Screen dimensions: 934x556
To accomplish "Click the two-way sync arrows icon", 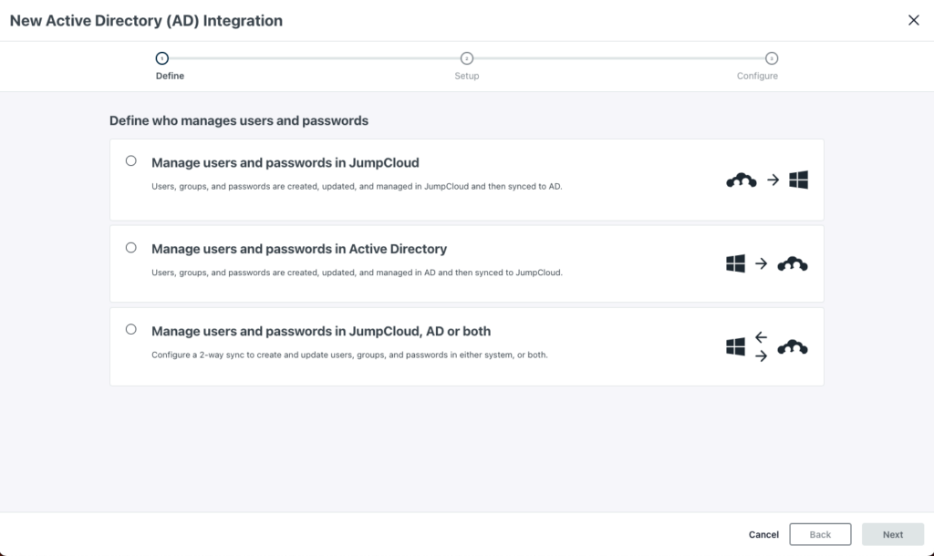I will [762, 347].
